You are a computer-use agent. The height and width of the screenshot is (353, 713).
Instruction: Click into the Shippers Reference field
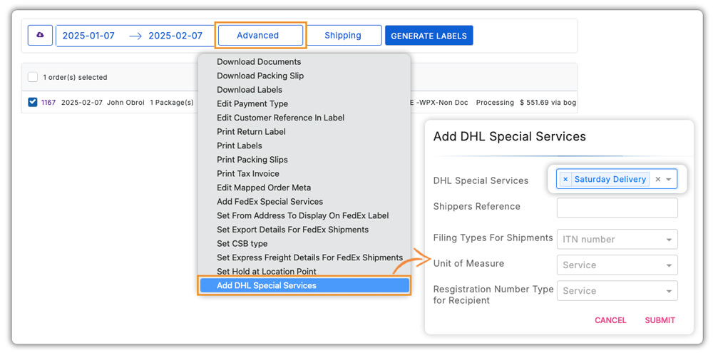[617, 208]
